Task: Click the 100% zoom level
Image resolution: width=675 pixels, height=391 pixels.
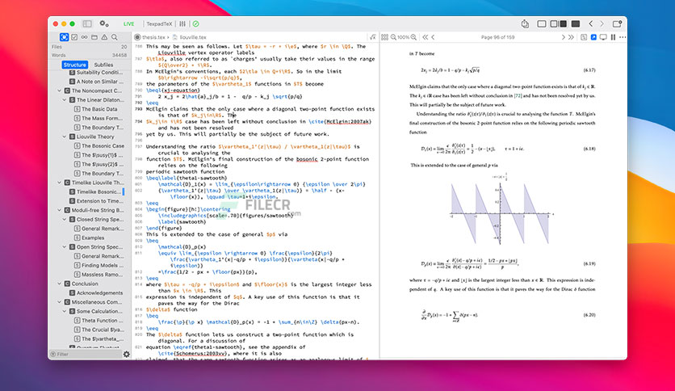Action: tap(404, 37)
